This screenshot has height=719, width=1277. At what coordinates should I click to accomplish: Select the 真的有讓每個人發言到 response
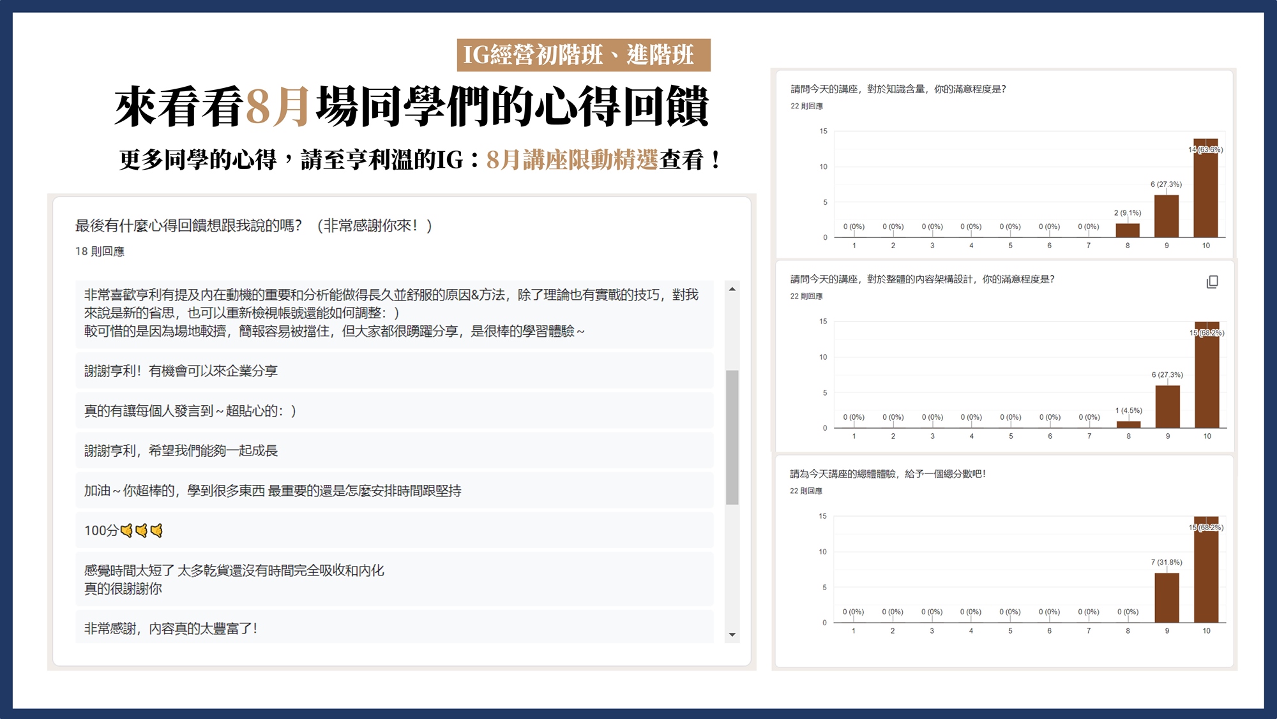pyautogui.click(x=190, y=411)
